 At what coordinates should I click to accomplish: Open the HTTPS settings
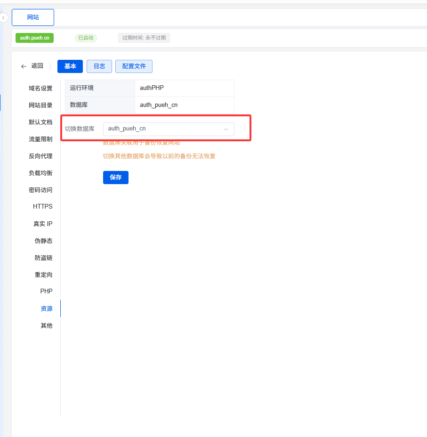(43, 207)
